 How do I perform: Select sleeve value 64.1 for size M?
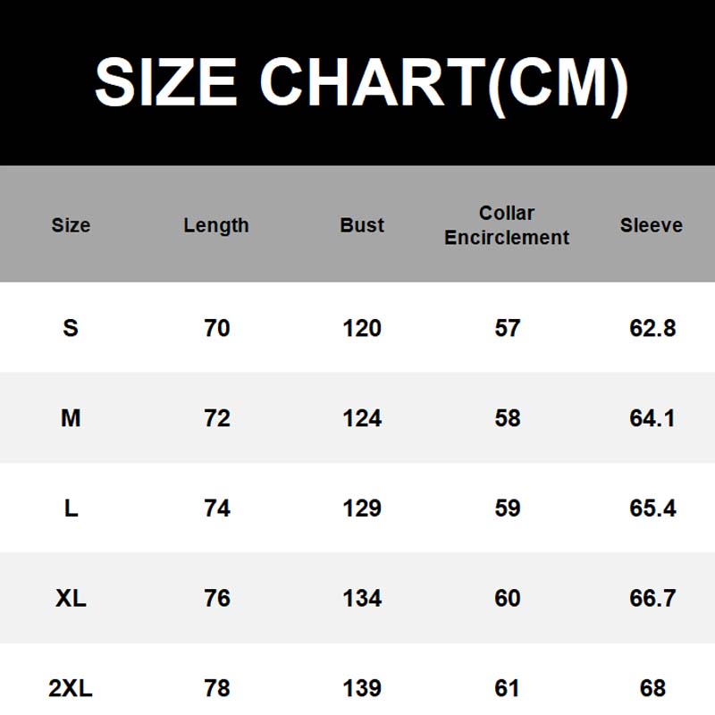652,418
